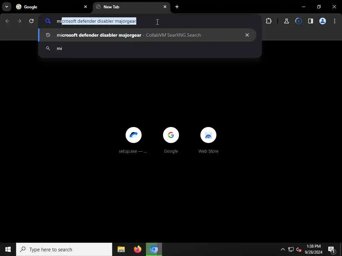This screenshot has height=256, width=342.
Task: Open a new tab with plus button
Action: click(x=177, y=7)
